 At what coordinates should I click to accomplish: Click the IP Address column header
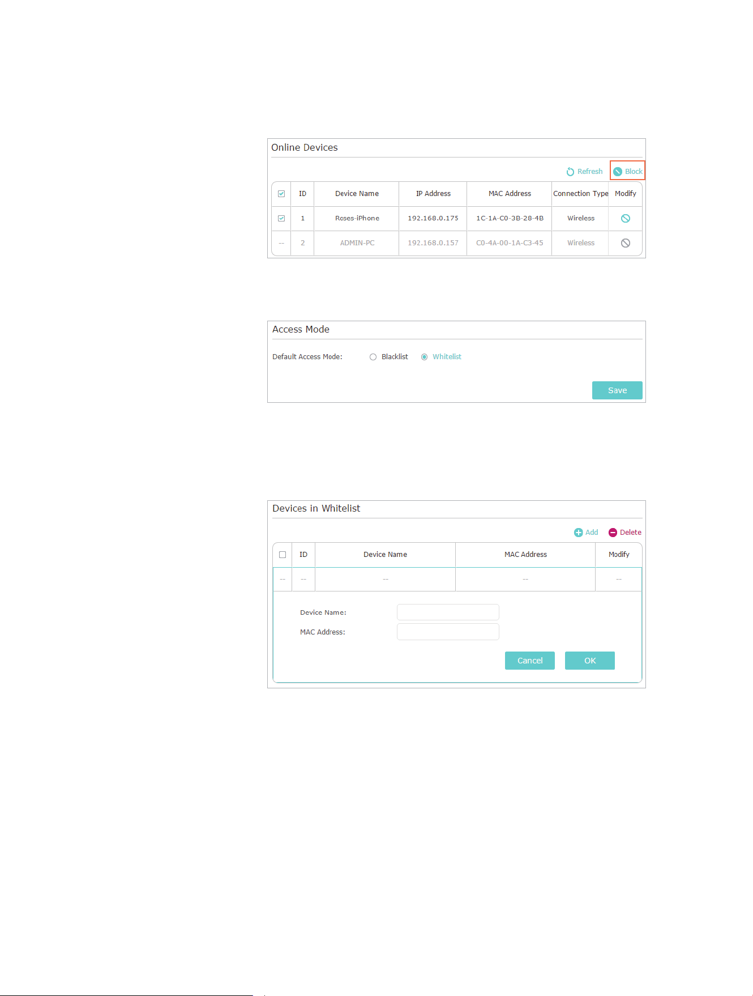433,194
